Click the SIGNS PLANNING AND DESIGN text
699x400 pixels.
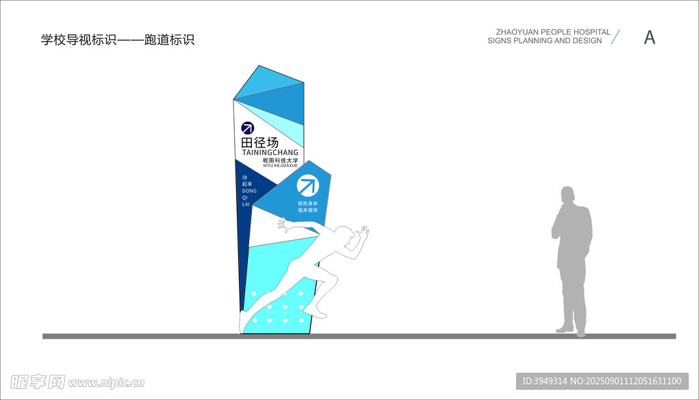coord(545,41)
